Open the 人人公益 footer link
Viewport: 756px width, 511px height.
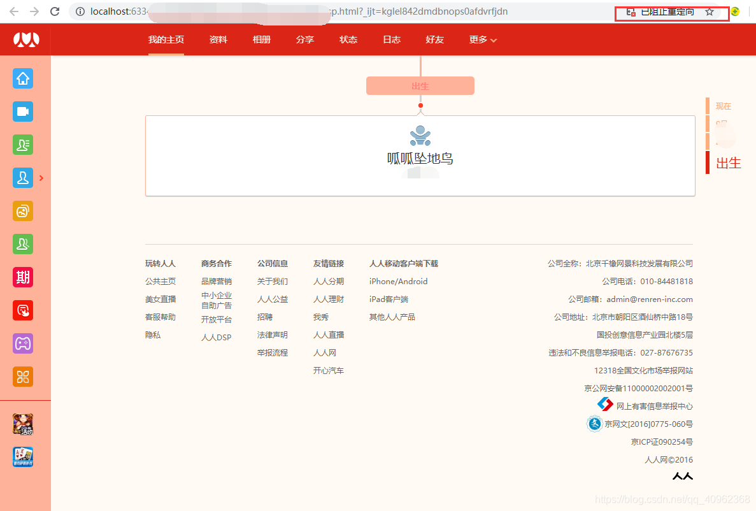273,299
